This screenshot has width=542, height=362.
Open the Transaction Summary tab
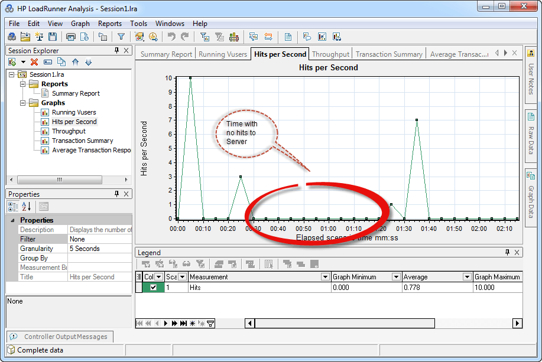pyautogui.click(x=389, y=54)
